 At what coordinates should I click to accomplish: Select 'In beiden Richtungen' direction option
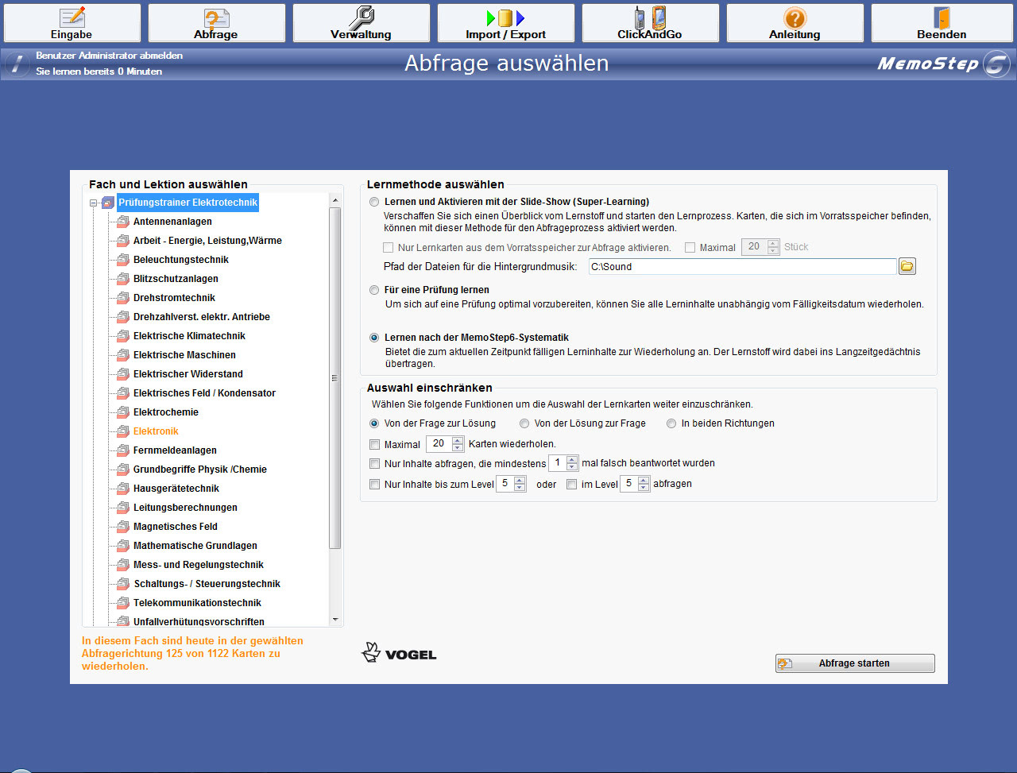(671, 423)
